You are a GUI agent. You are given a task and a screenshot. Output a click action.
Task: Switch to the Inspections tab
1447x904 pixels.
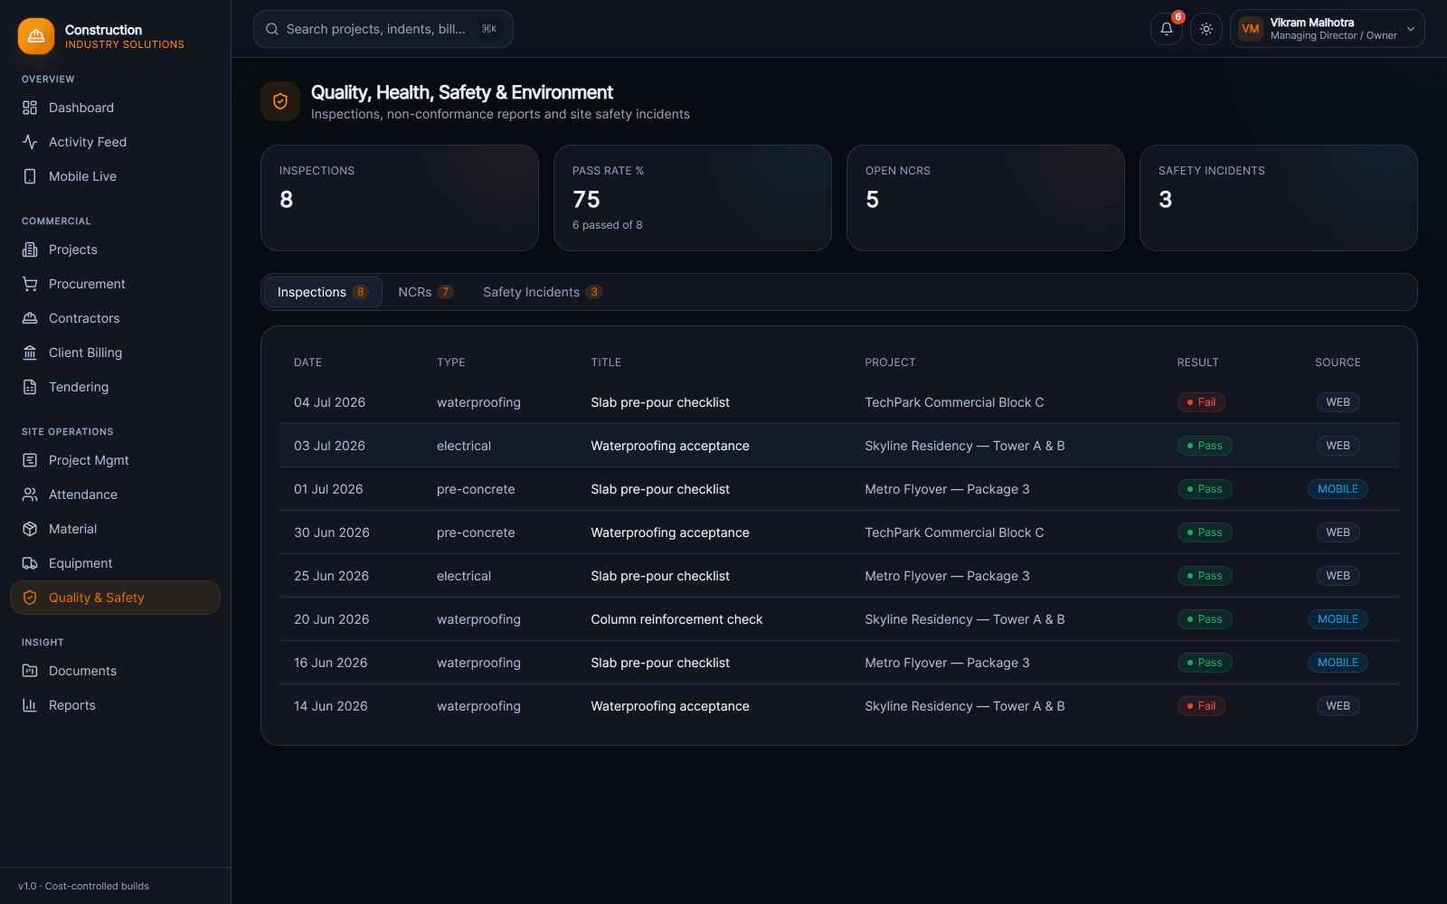click(x=323, y=292)
